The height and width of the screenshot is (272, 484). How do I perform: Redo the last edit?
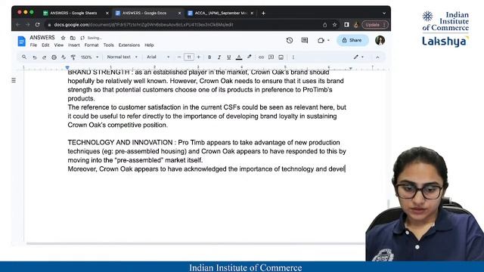tap(44, 57)
